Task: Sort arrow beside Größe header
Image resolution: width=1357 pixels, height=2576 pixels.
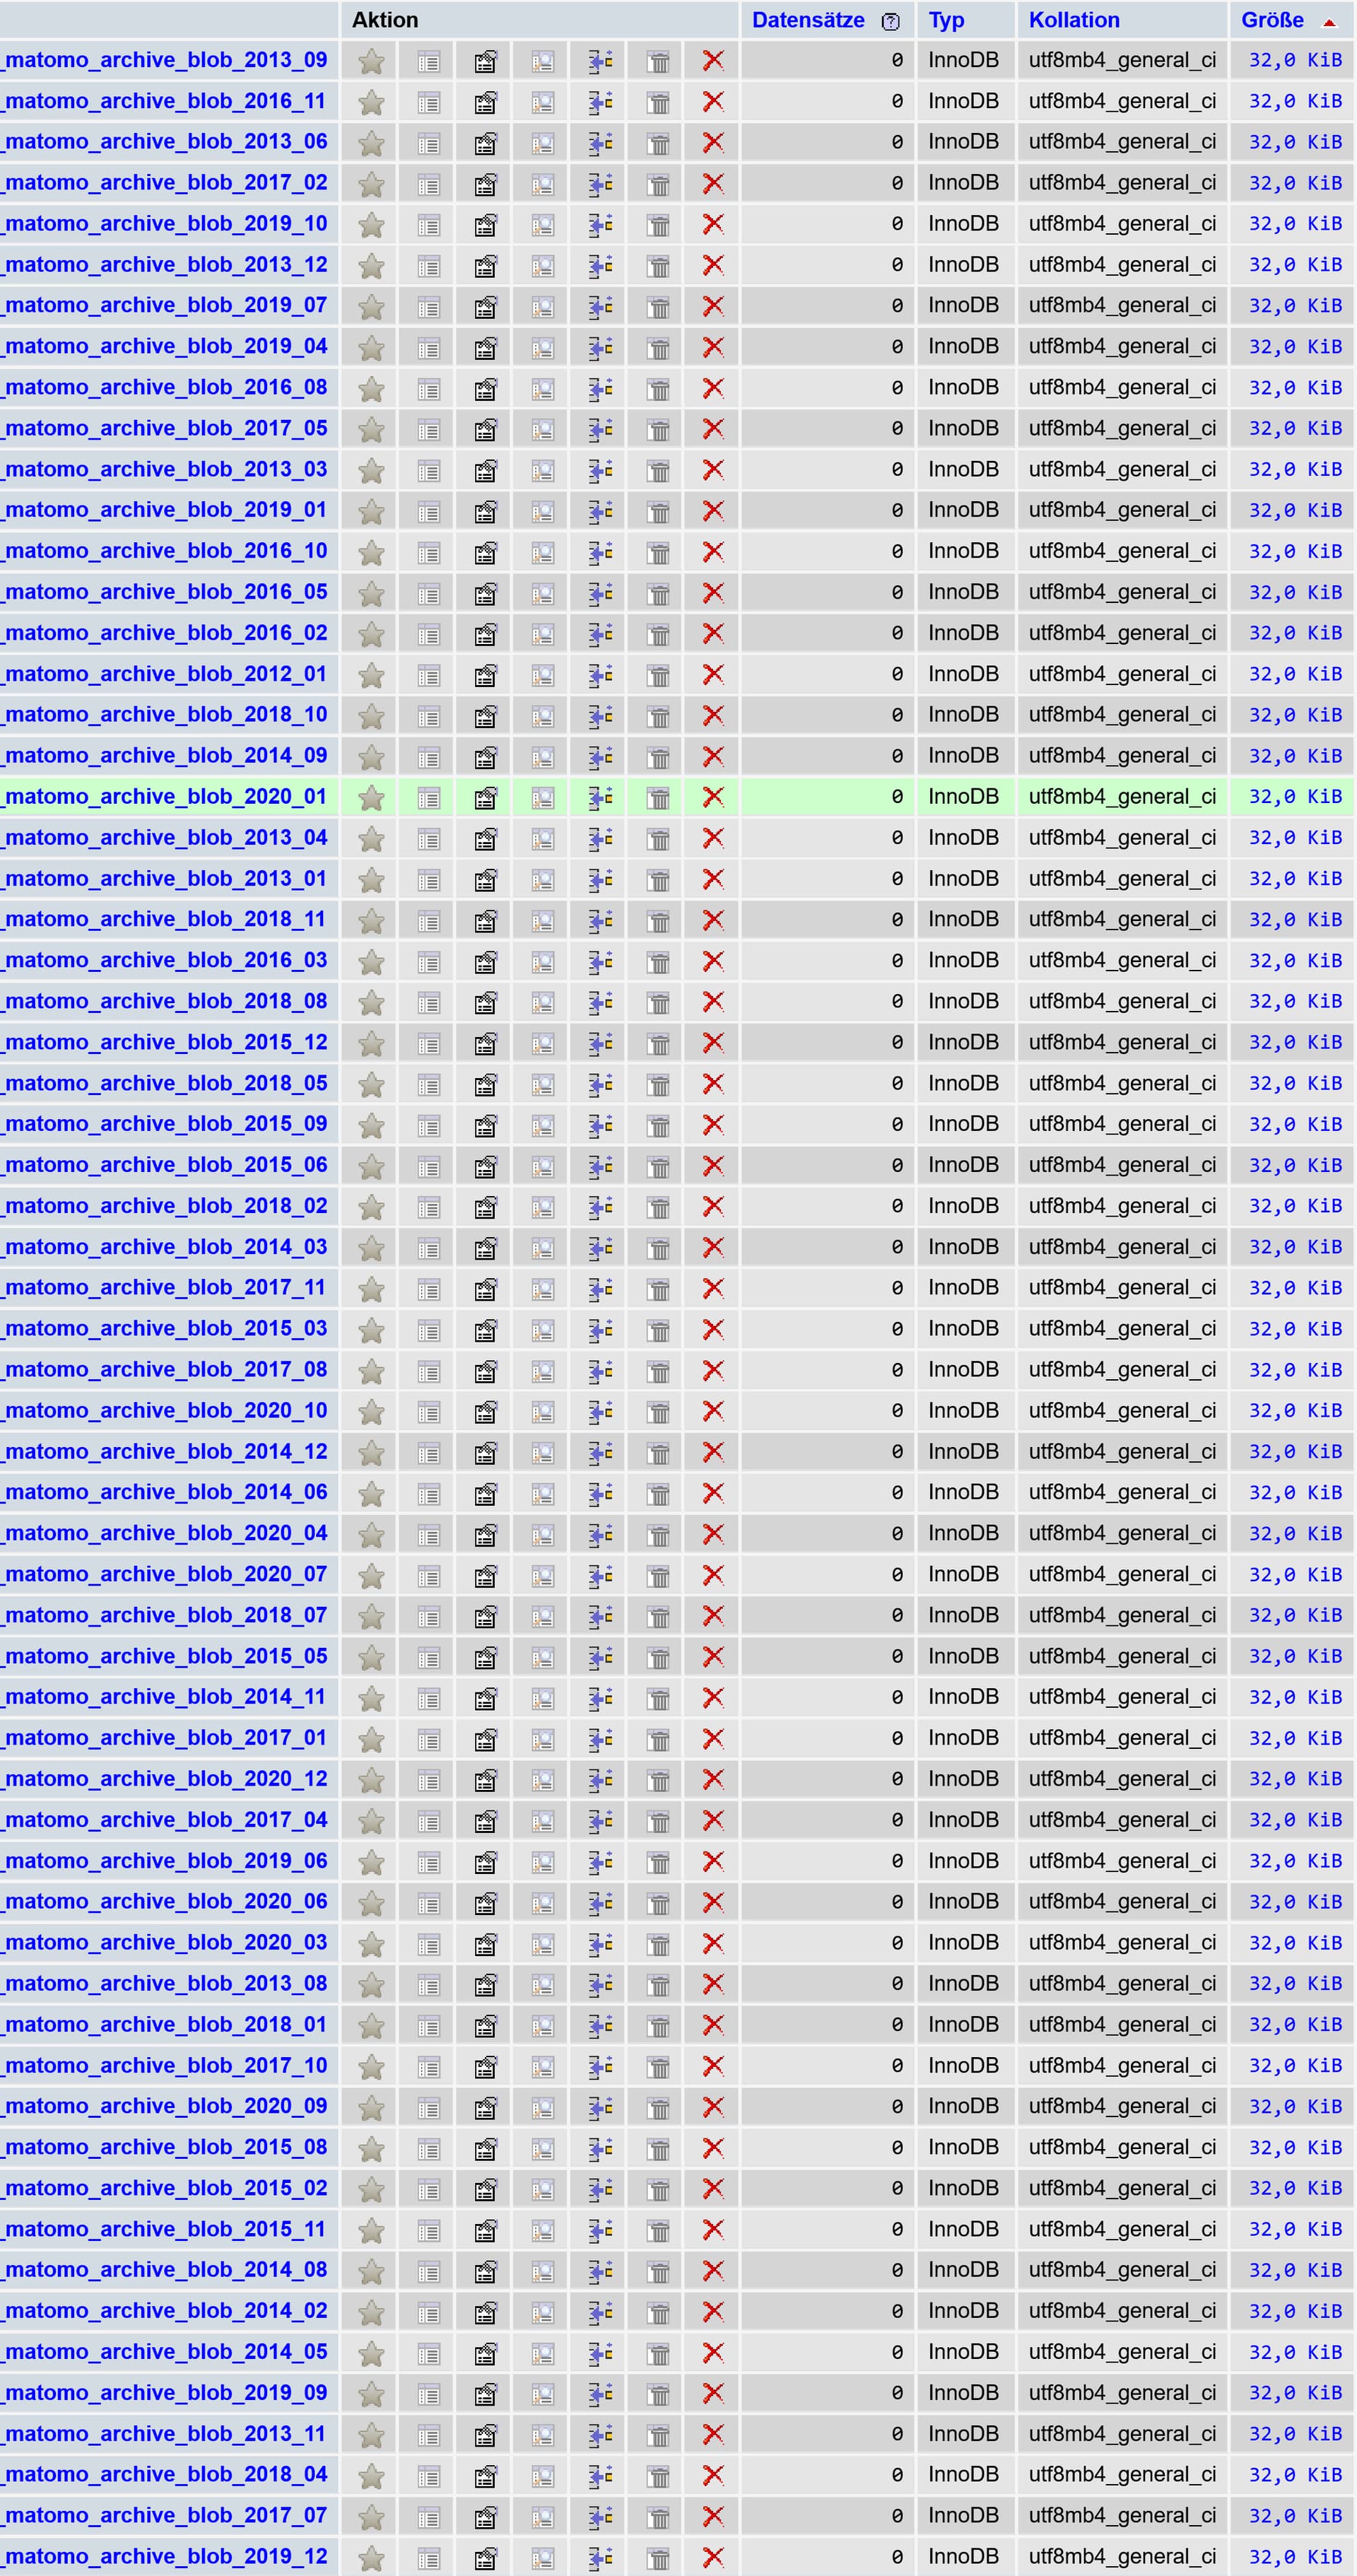Action: (x=1329, y=22)
